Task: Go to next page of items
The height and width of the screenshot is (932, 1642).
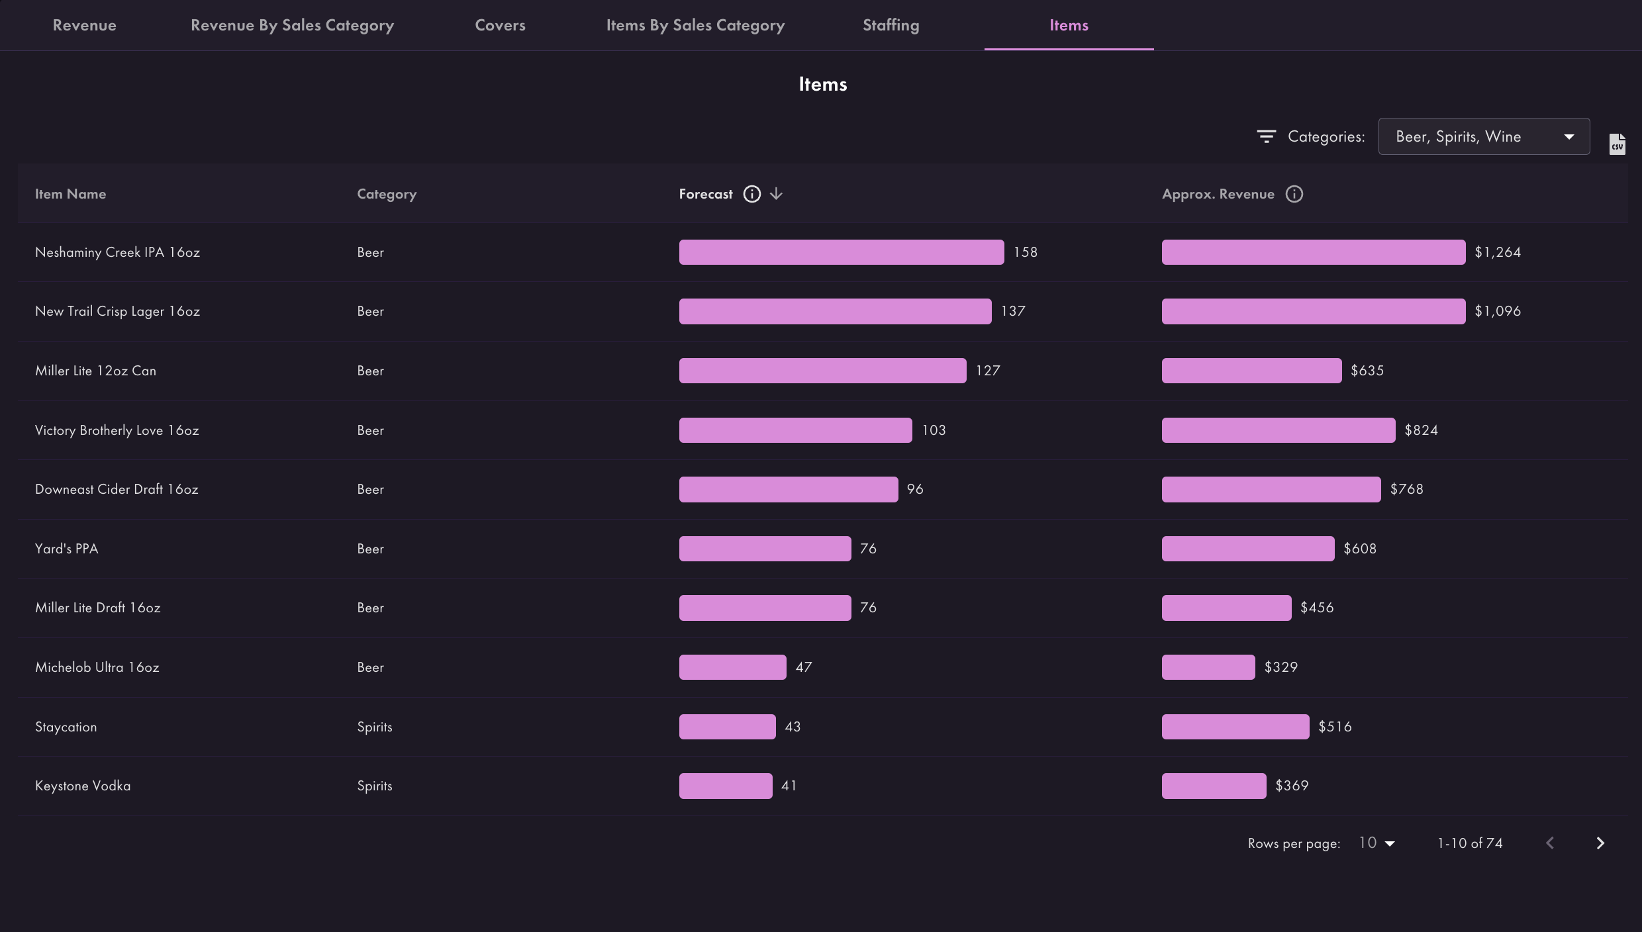Action: [x=1600, y=843]
